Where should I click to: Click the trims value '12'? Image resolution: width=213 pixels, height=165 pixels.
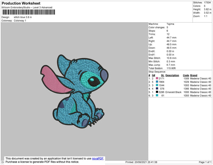click(168, 34)
